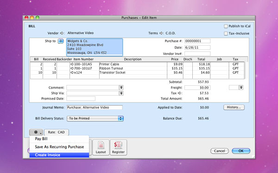This screenshot has height=173, width=278.
Task: Click arrow beside item 700-101U7
Action: pyautogui.click(x=72, y=68)
